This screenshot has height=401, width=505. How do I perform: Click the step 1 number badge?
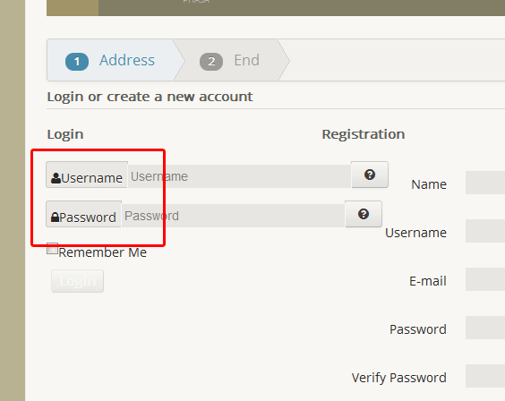tap(77, 61)
